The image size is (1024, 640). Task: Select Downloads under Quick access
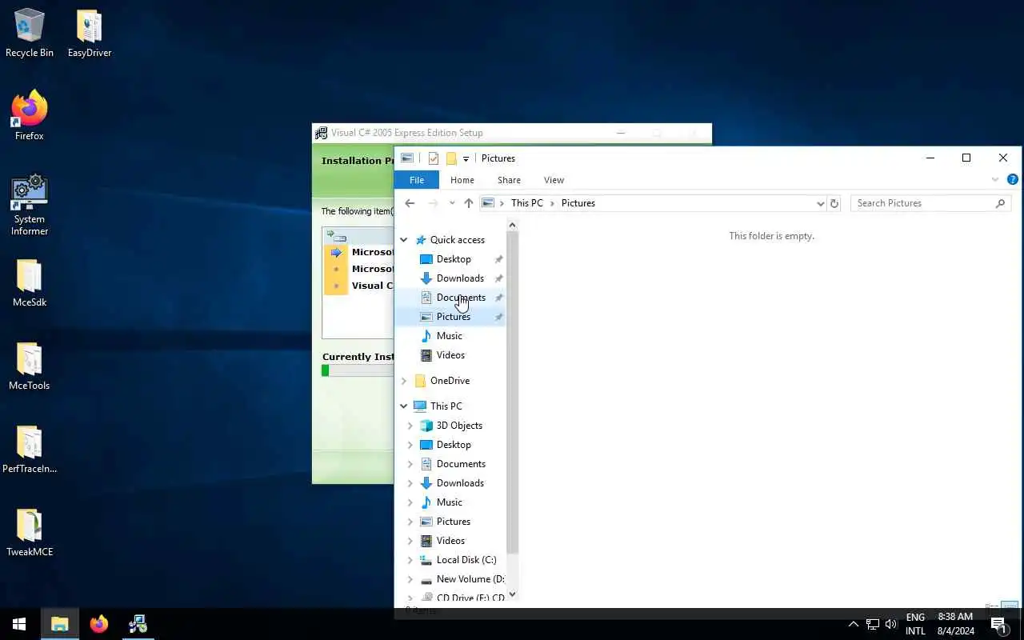[x=460, y=278]
